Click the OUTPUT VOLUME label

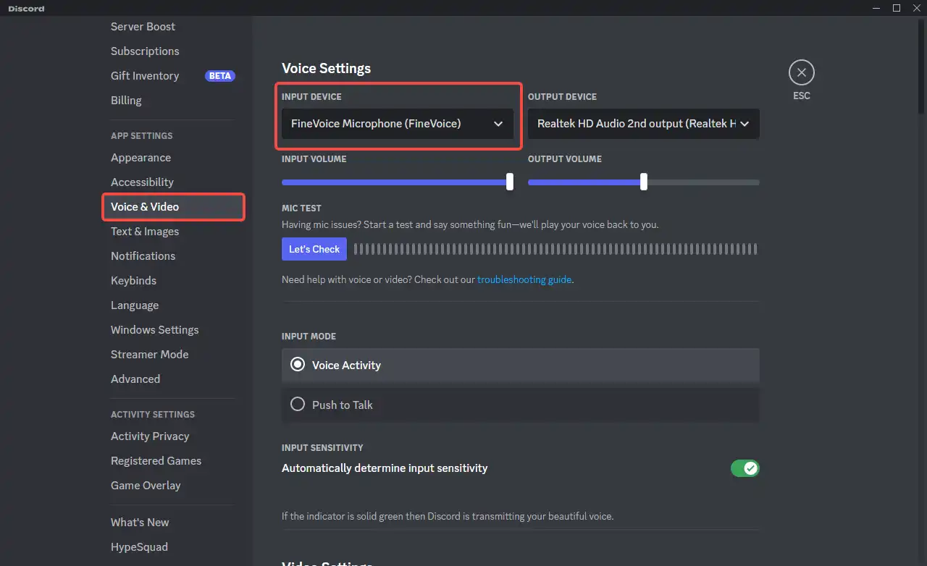tap(565, 159)
